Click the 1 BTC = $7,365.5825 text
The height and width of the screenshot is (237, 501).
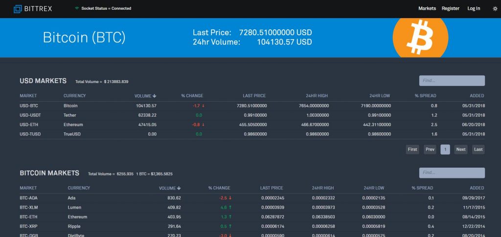(154, 174)
